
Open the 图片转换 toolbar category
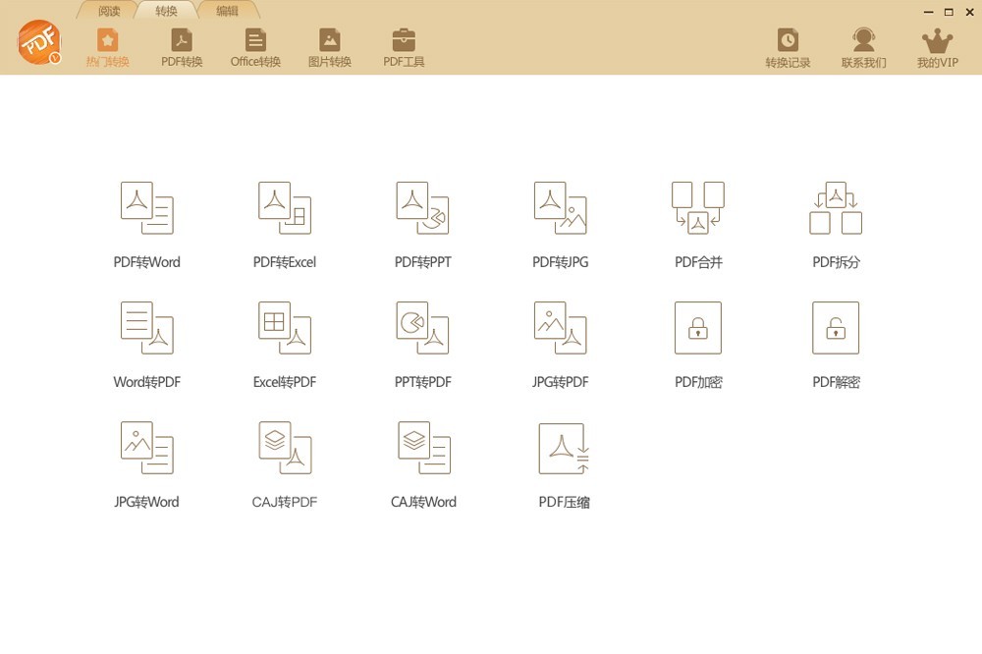click(330, 47)
